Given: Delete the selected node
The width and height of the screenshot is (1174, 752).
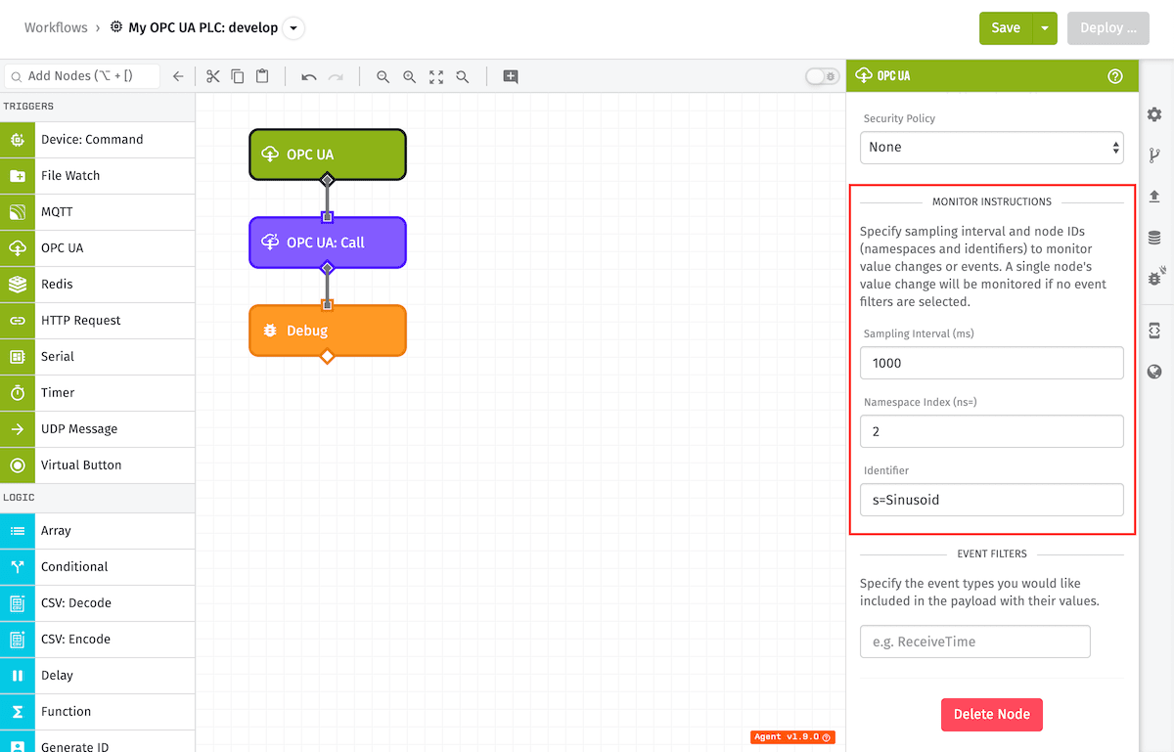Looking at the screenshot, I should [x=992, y=715].
